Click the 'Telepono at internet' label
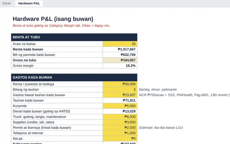Viewport: 230px width, 144px height. (x=28, y=133)
